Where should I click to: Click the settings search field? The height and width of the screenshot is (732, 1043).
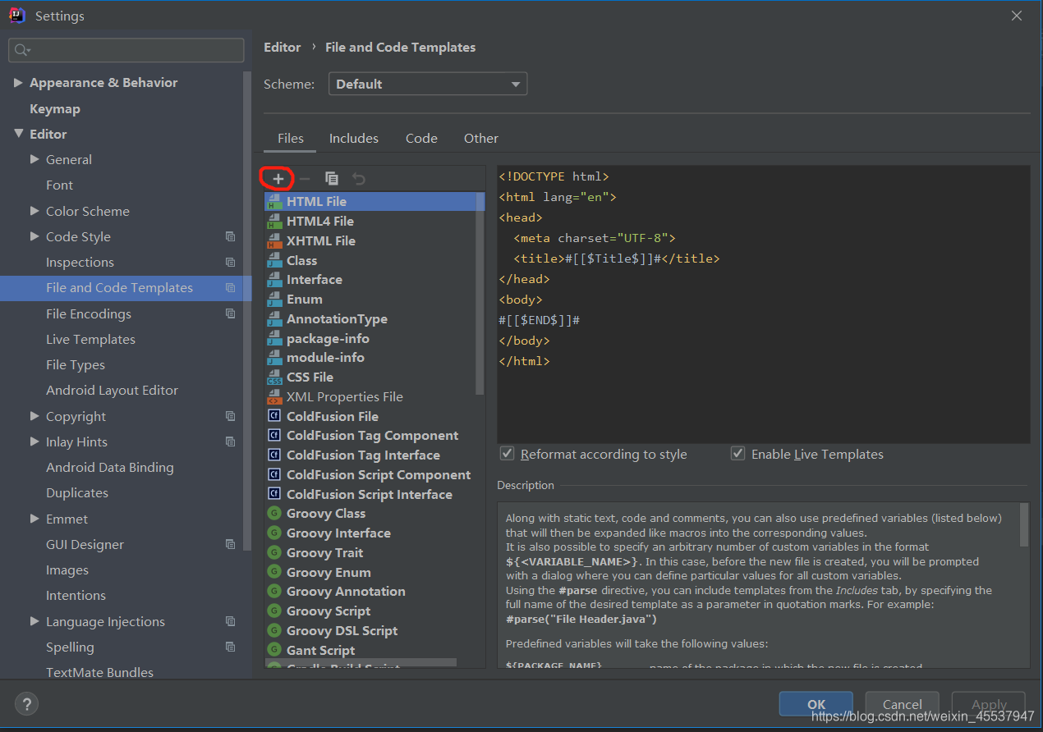[x=126, y=50]
